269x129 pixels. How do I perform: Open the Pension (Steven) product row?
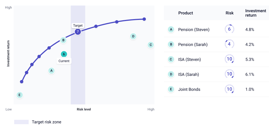click(216, 30)
